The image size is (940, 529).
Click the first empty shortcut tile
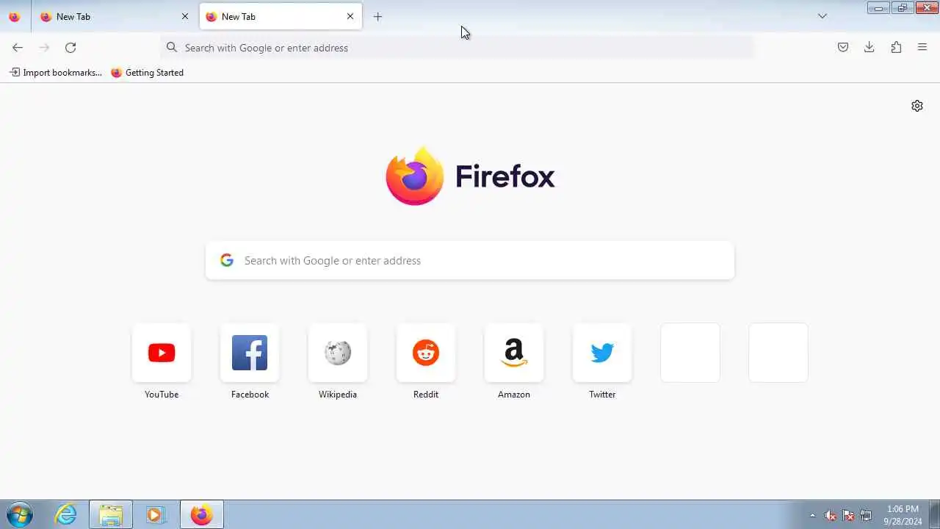point(690,353)
